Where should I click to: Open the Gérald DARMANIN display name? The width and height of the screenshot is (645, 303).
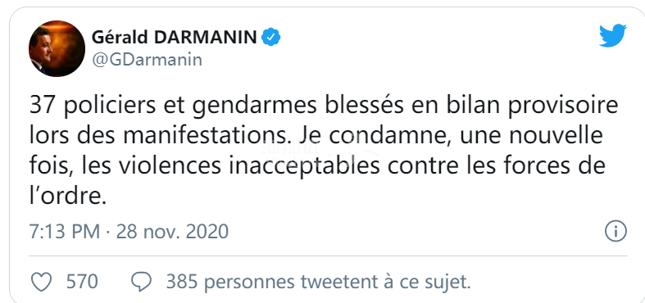[174, 38]
